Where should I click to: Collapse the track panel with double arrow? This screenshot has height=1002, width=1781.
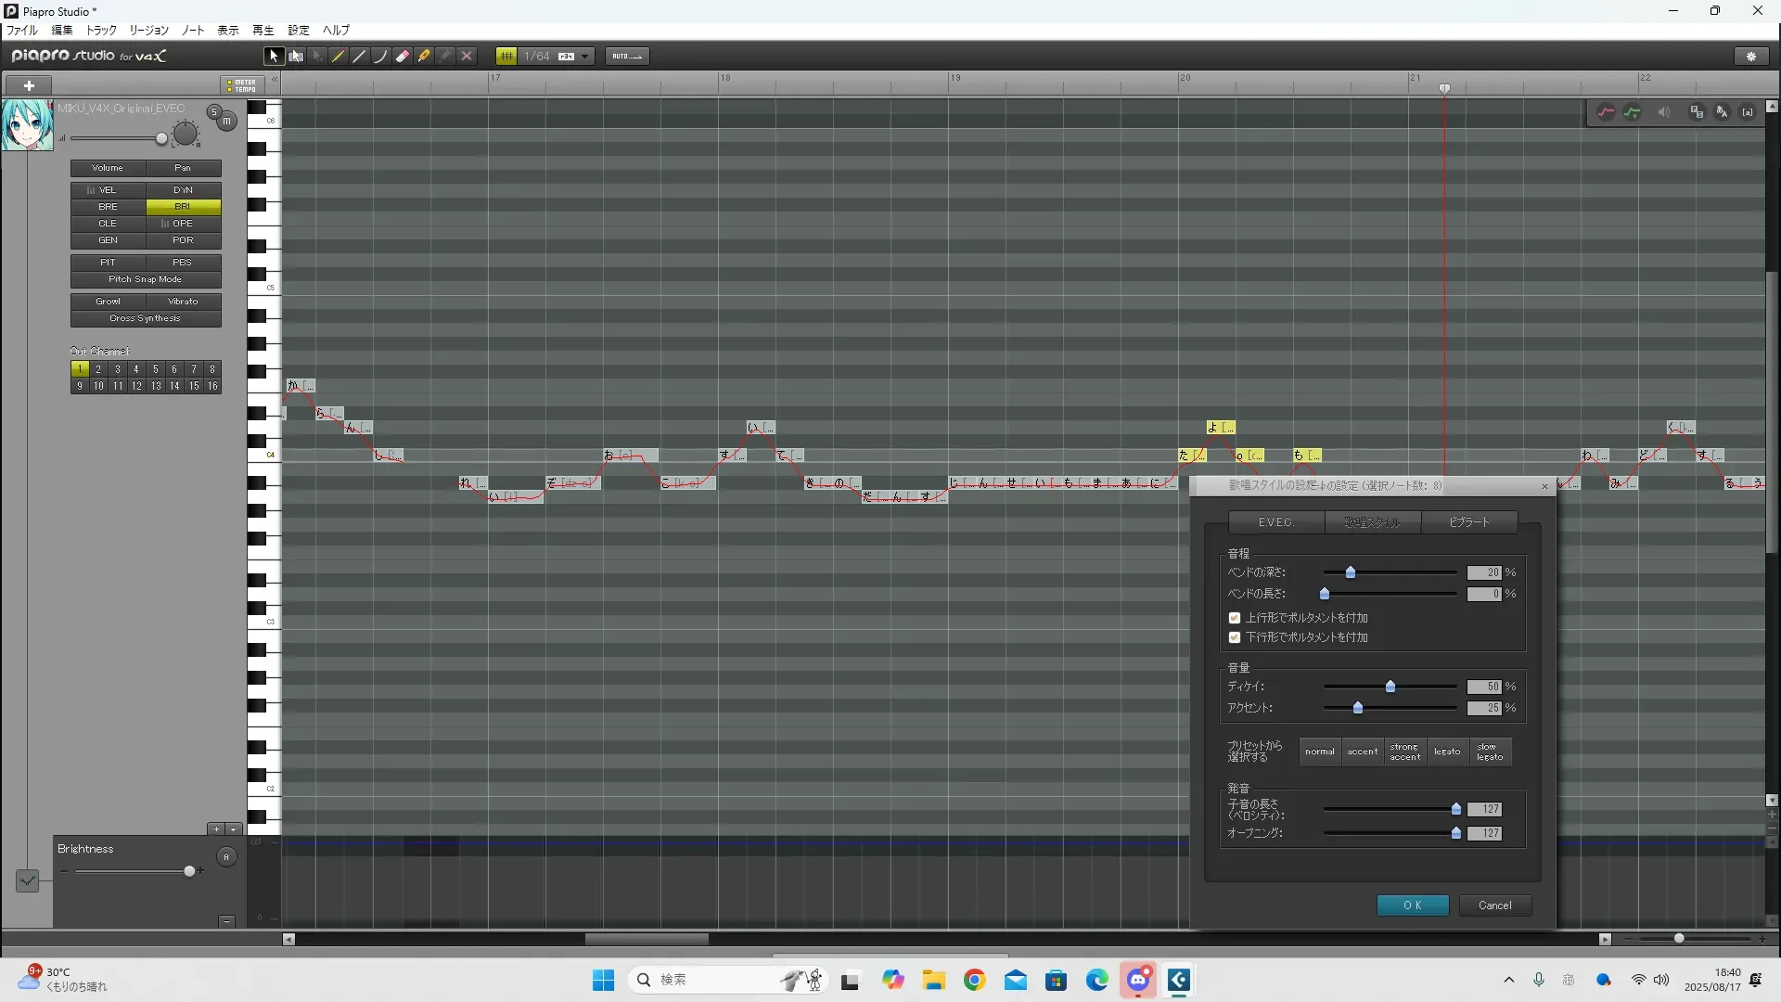pos(274,82)
